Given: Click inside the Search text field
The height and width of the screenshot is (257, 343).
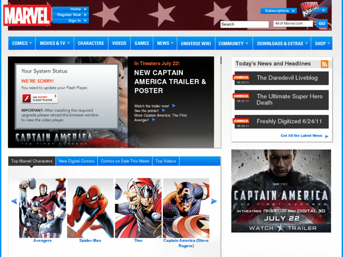Looking at the screenshot, I should click(x=244, y=24).
